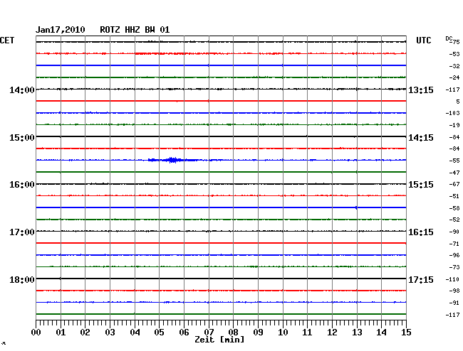Select the DC offset value -55
The height and width of the screenshot is (351, 463).
point(454,161)
